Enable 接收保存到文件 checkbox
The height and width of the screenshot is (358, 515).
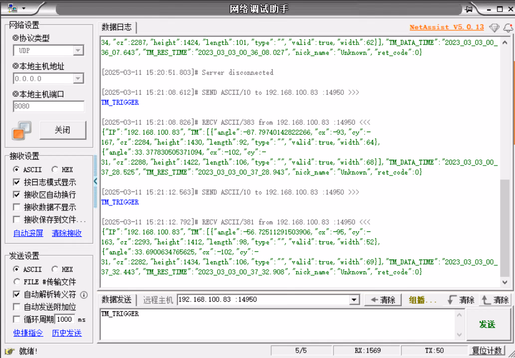click(x=16, y=219)
